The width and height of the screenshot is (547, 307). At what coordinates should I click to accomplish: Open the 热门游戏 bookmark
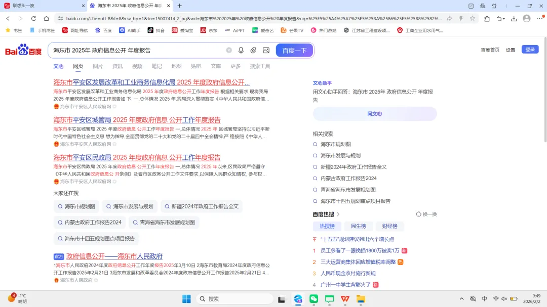[324, 30]
